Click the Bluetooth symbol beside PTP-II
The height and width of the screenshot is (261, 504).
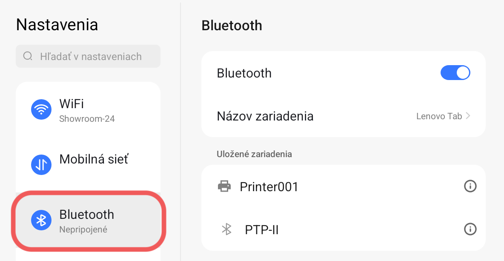tap(226, 229)
